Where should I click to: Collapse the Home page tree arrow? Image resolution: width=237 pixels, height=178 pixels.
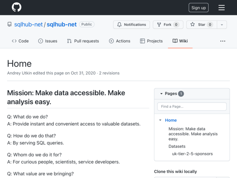pyautogui.click(x=160, y=120)
